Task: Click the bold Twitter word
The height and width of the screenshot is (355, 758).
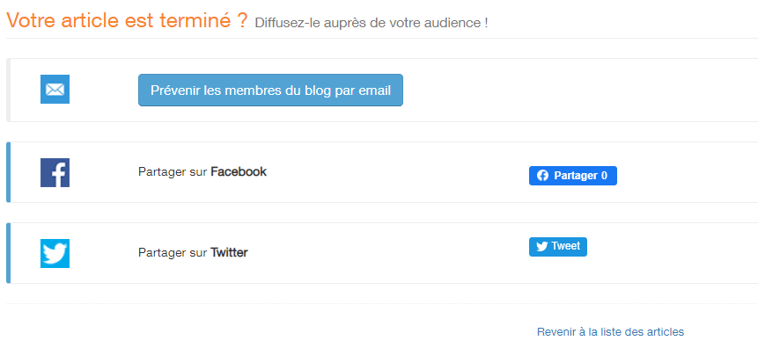Action: pyautogui.click(x=229, y=253)
